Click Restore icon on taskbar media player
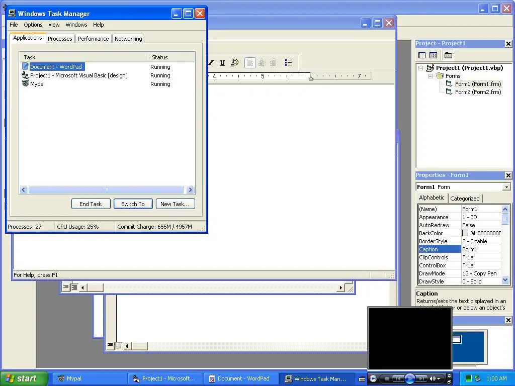 click(449, 381)
